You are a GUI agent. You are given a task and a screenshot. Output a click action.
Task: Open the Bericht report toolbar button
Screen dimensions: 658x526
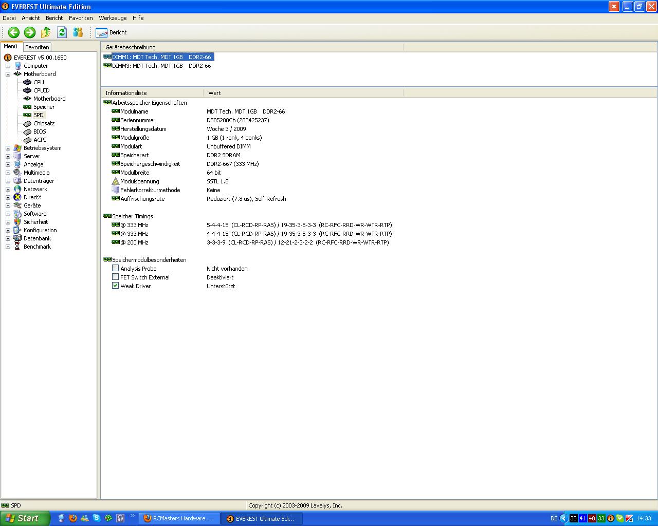pos(111,32)
